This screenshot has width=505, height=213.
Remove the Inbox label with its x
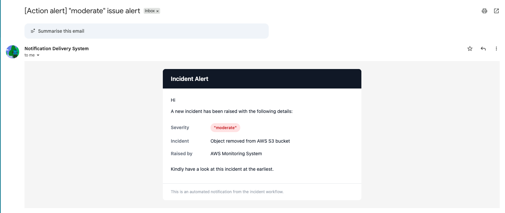(x=158, y=11)
